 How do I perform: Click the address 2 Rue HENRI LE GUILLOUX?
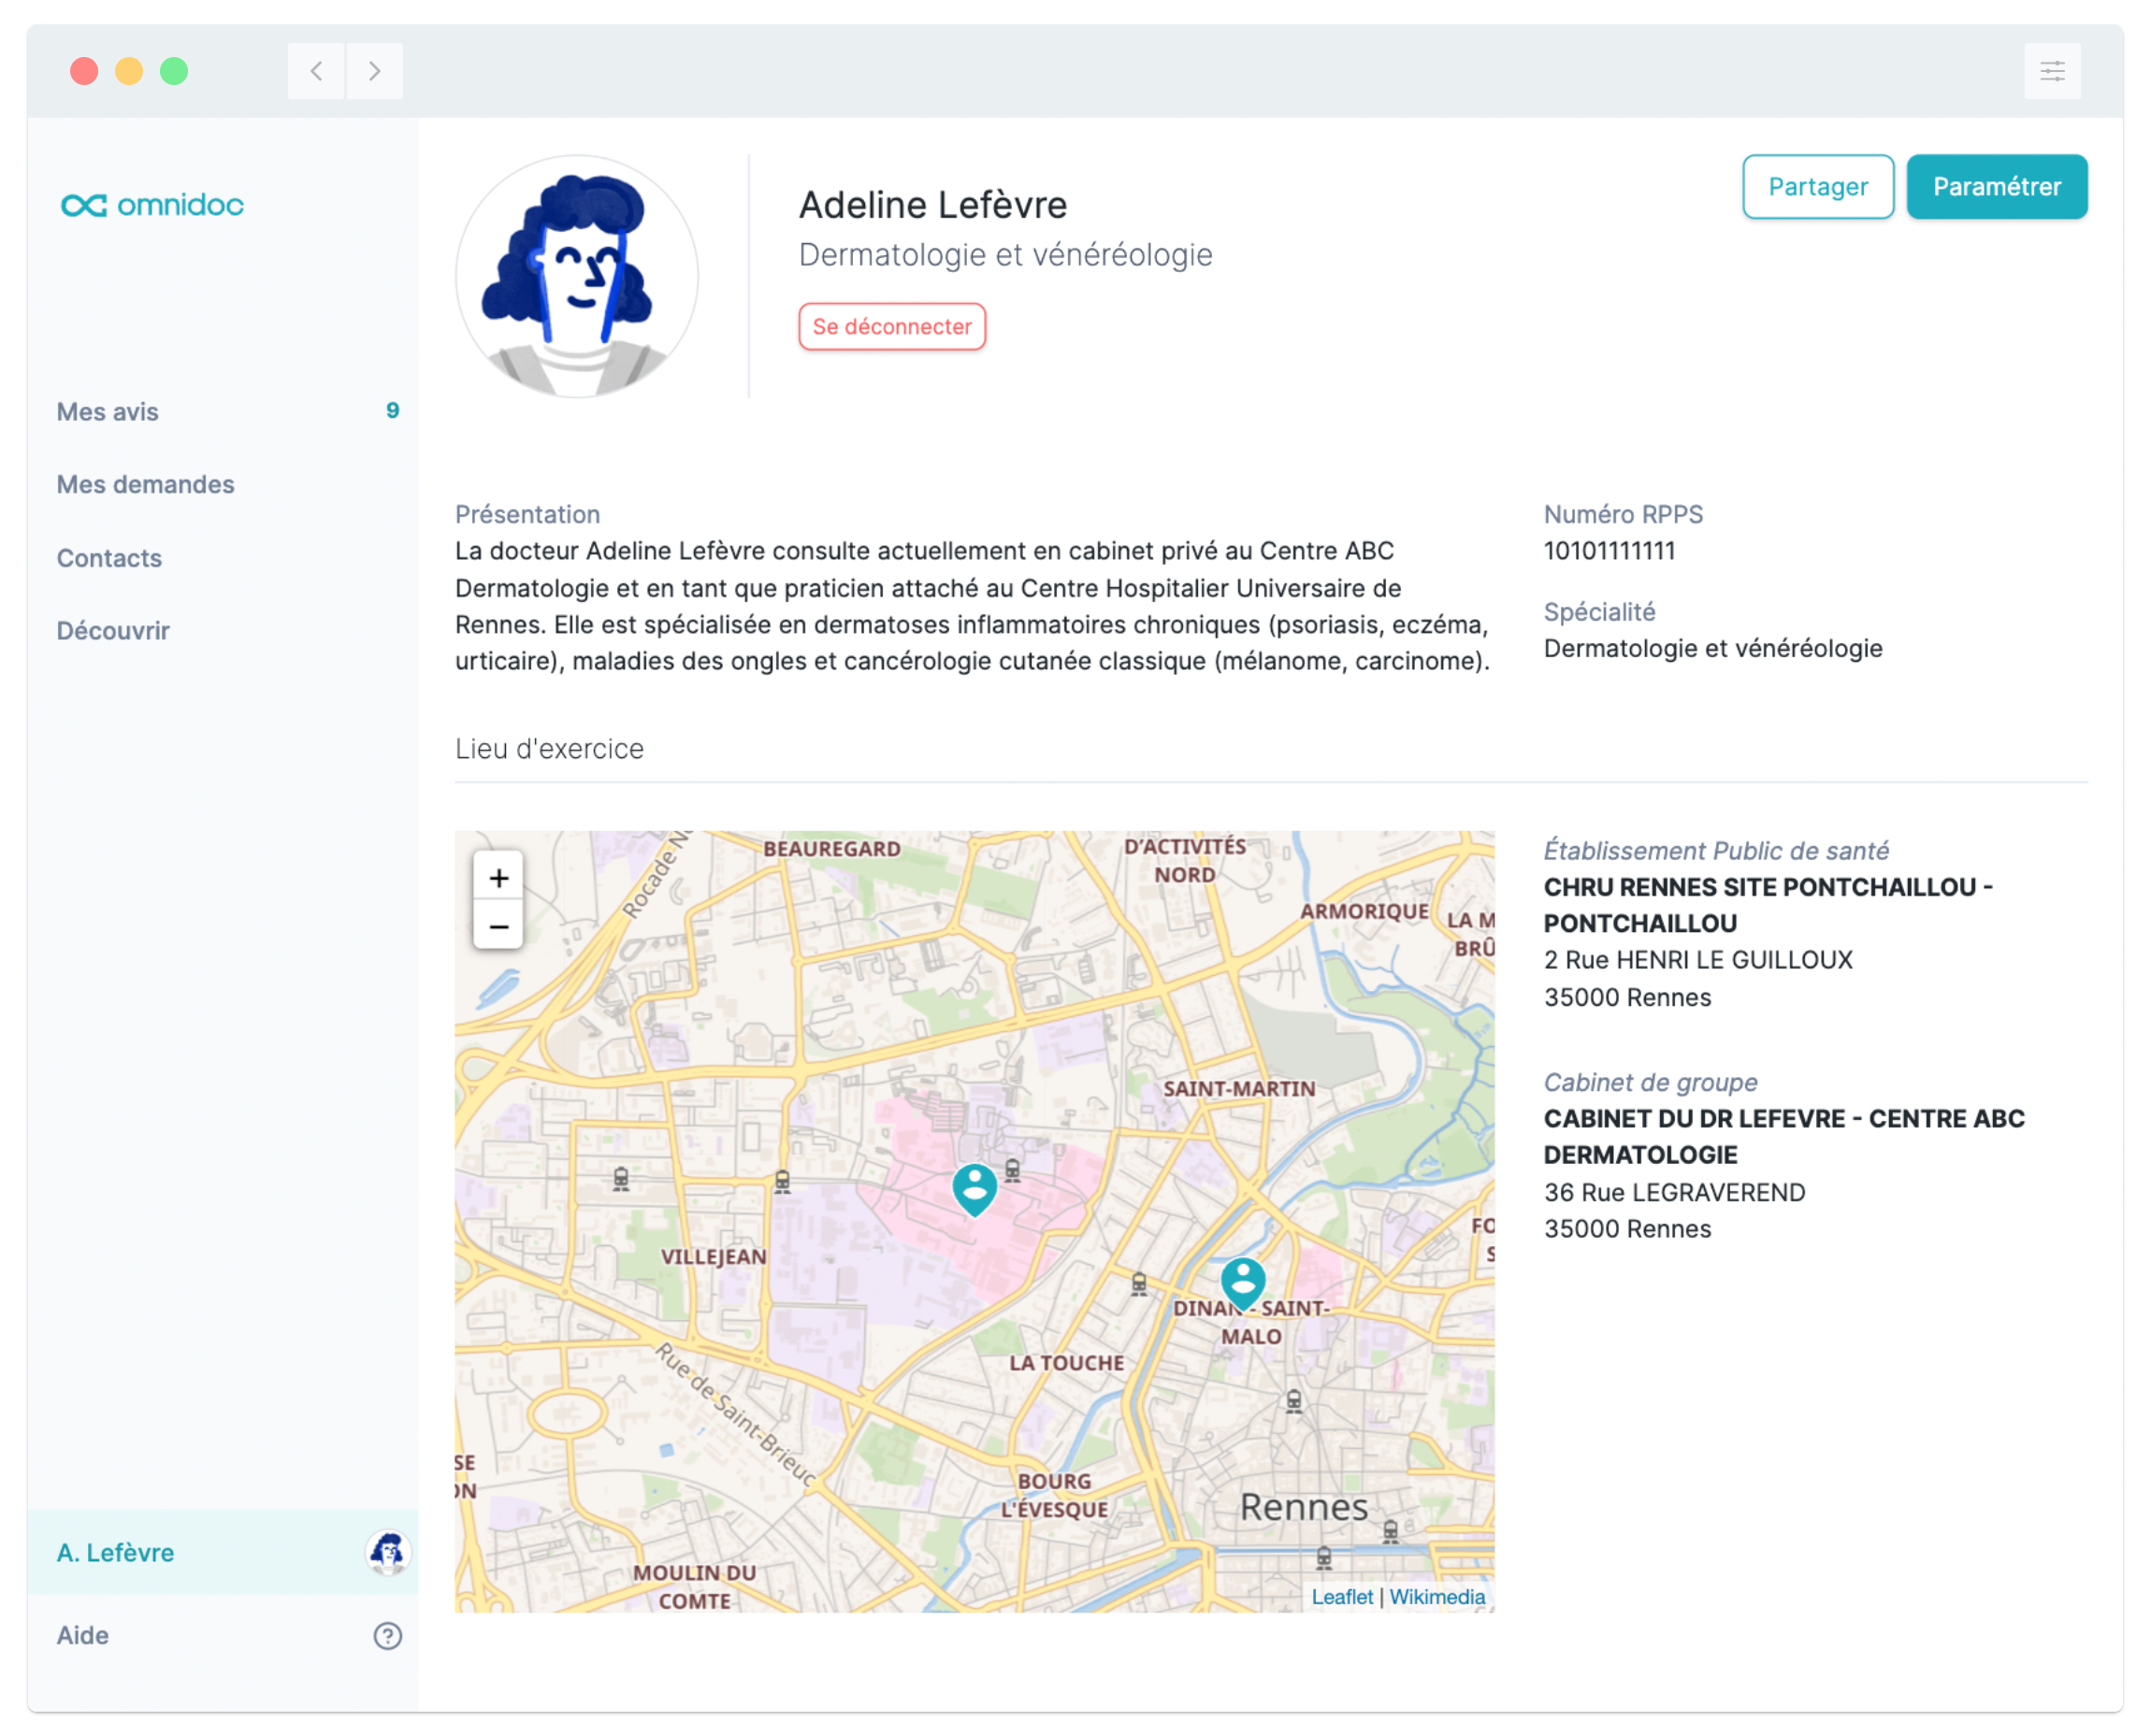(1697, 961)
